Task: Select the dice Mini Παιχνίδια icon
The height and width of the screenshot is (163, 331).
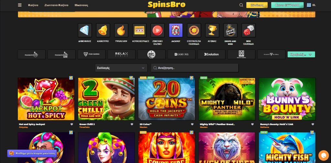Action: pos(249,30)
